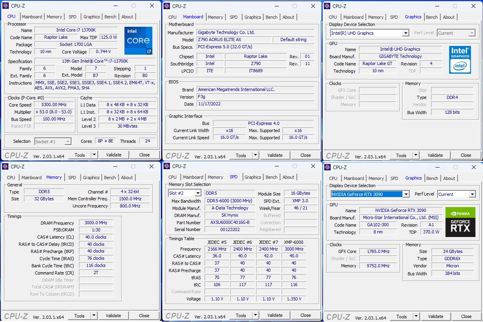Click the Tools button in the Mainboard window
Image resolution: width=483 pixels, height=322 pixels.
[241, 155]
